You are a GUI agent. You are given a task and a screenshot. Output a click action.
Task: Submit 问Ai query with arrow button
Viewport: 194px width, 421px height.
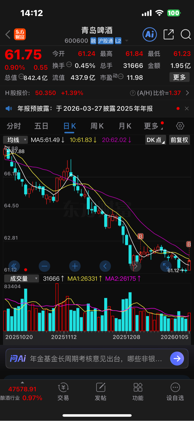(x=177, y=358)
